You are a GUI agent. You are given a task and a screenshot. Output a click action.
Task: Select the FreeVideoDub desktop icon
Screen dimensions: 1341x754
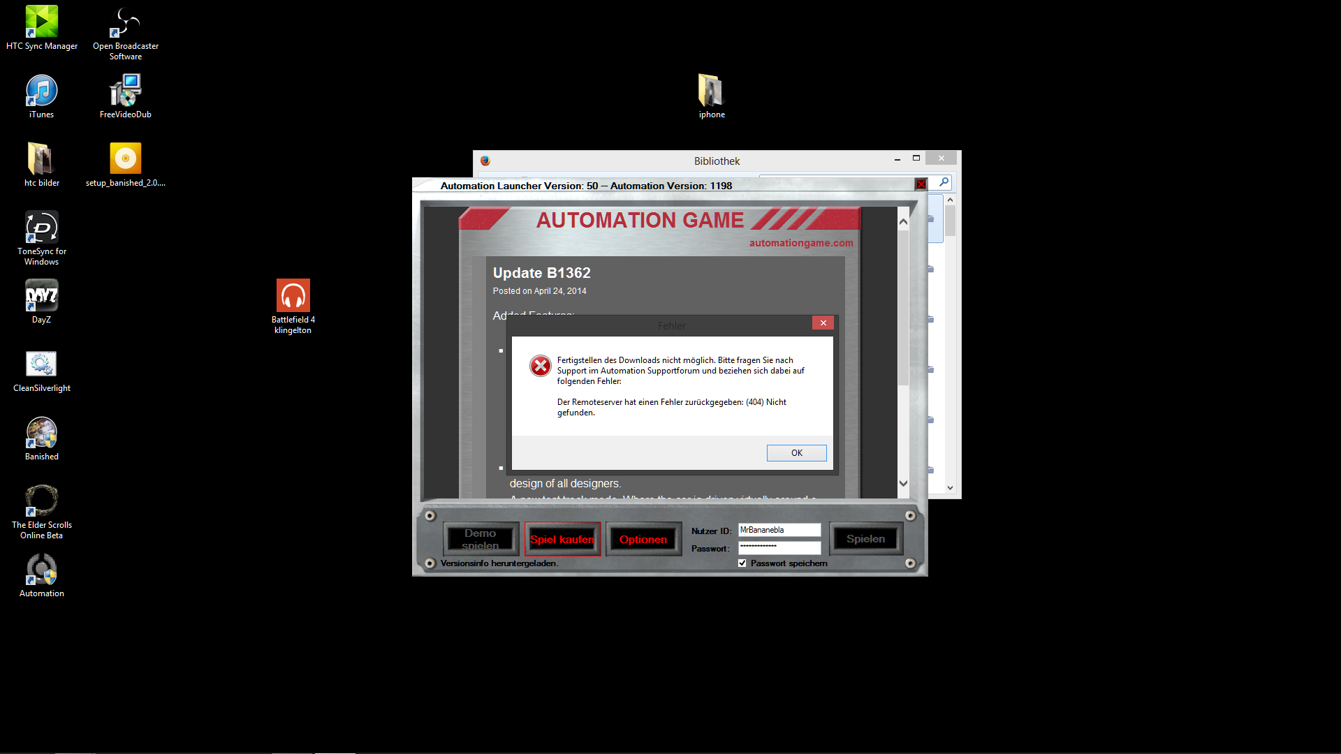coord(126,96)
